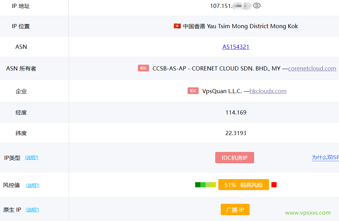Select the longitude value 114.169
Image resolution: width=339 pixels, height=221 pixels.
pyautogui.click(x=236, y=112)
